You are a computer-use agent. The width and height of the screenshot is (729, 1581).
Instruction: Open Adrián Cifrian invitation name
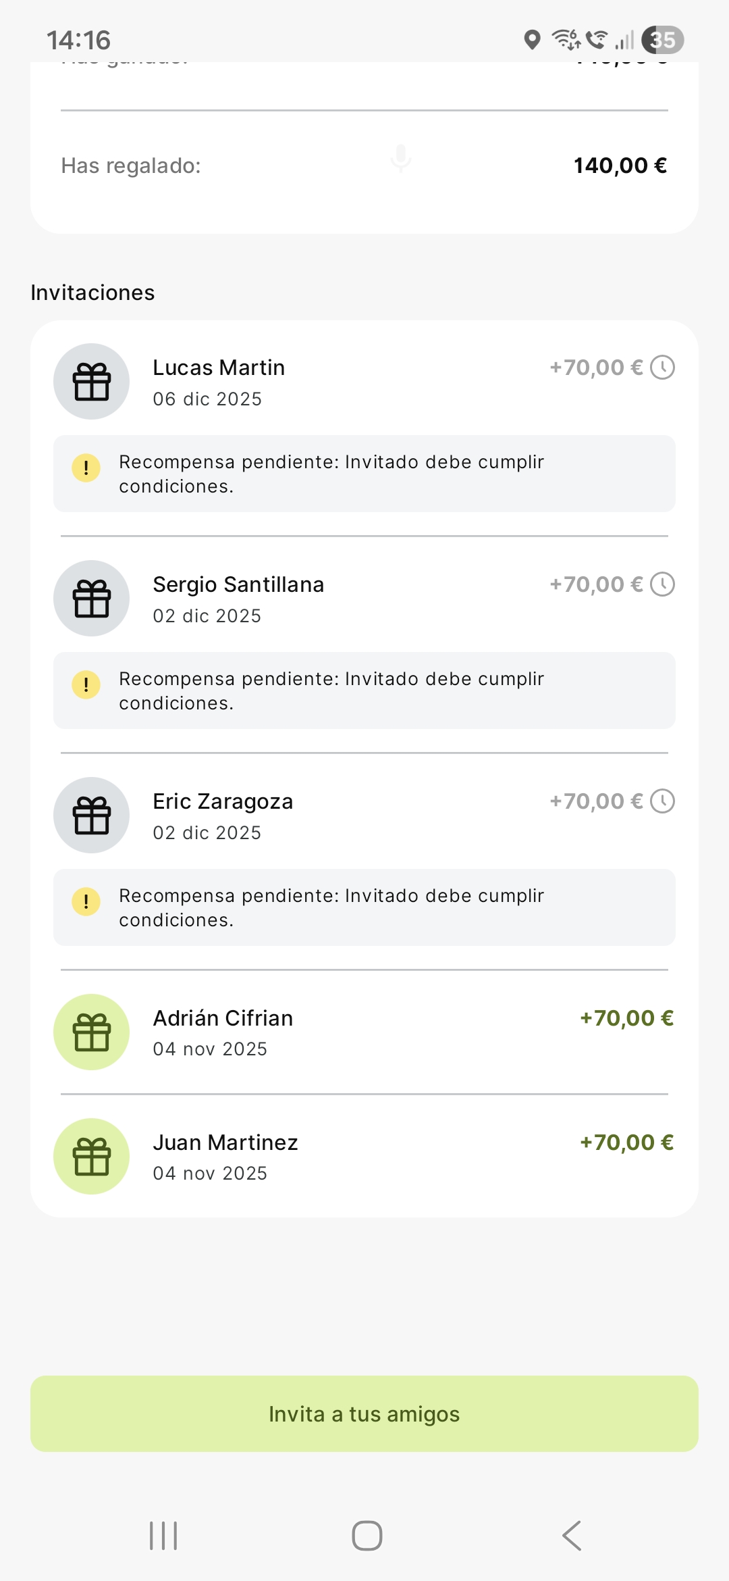pyautogui.click(x=223, y=1018)
